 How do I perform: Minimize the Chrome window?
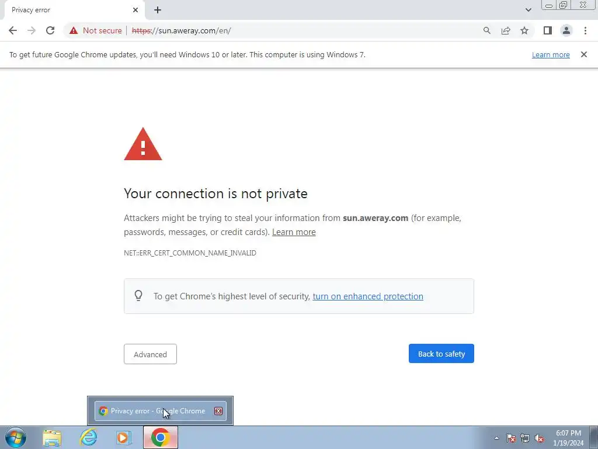tap(549, 5)
